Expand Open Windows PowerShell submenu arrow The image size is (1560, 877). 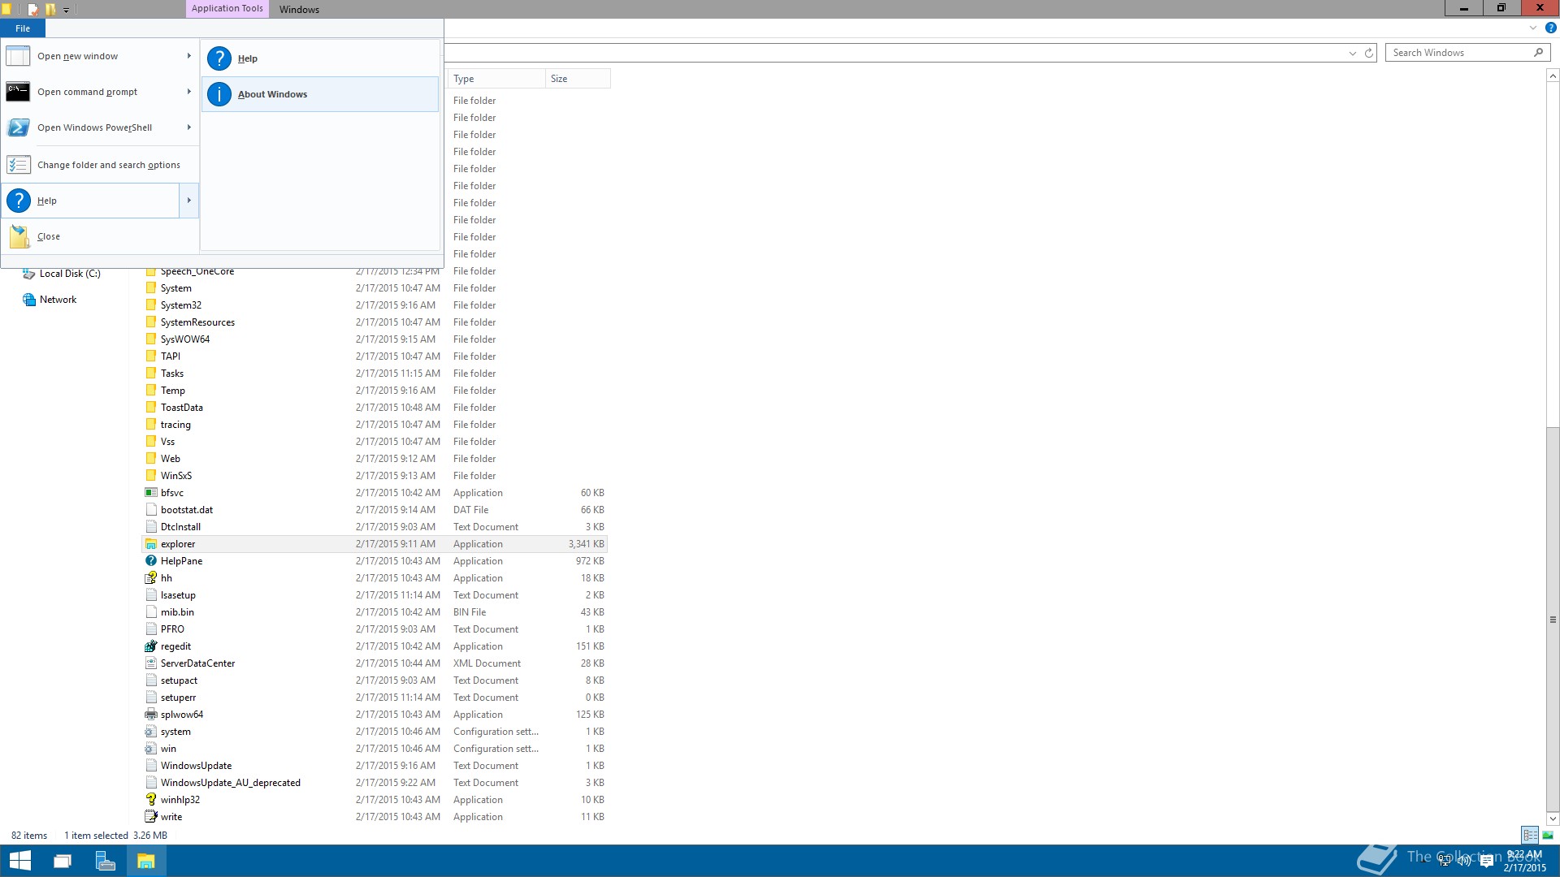click(x=188, y=127)
